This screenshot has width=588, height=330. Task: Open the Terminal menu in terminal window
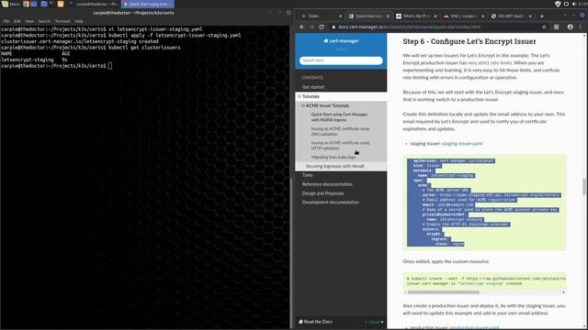62,21
